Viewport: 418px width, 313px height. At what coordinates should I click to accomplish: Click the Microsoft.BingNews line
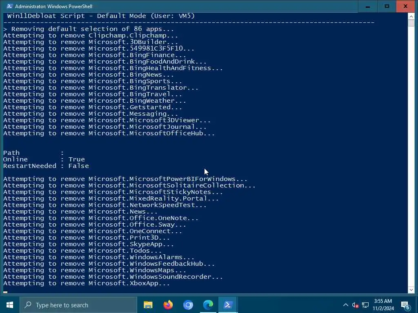tap(89, 75)
